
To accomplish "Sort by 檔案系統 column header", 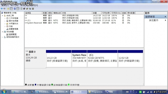I will pos(57,13).
